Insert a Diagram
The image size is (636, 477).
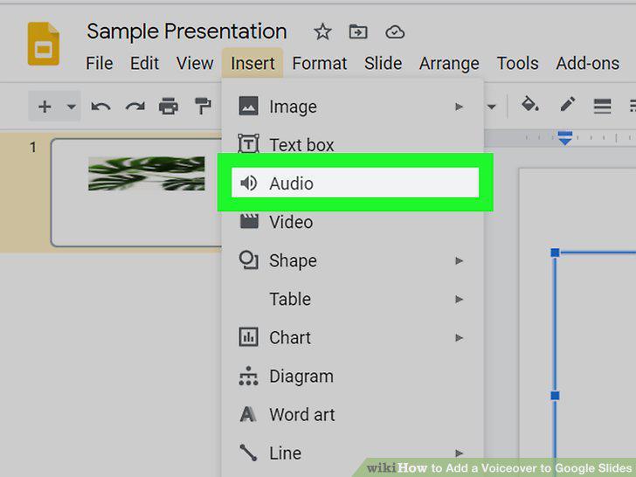click(x=352, y=376)
